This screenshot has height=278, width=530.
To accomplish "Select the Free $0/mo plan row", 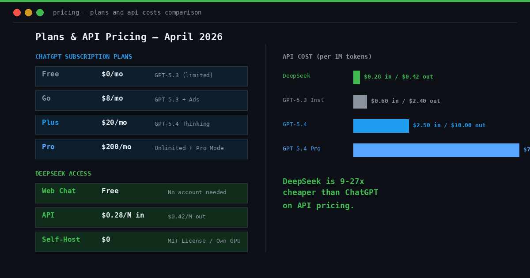I will tap(141, 76).
